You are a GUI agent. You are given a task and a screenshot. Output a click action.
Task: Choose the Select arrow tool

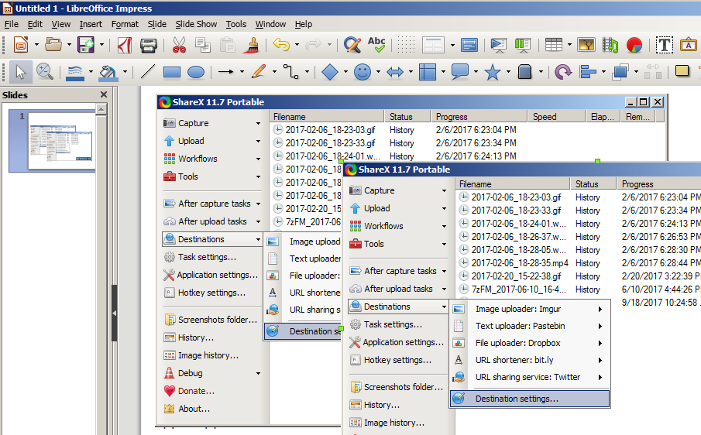click(x=20, y=72)
